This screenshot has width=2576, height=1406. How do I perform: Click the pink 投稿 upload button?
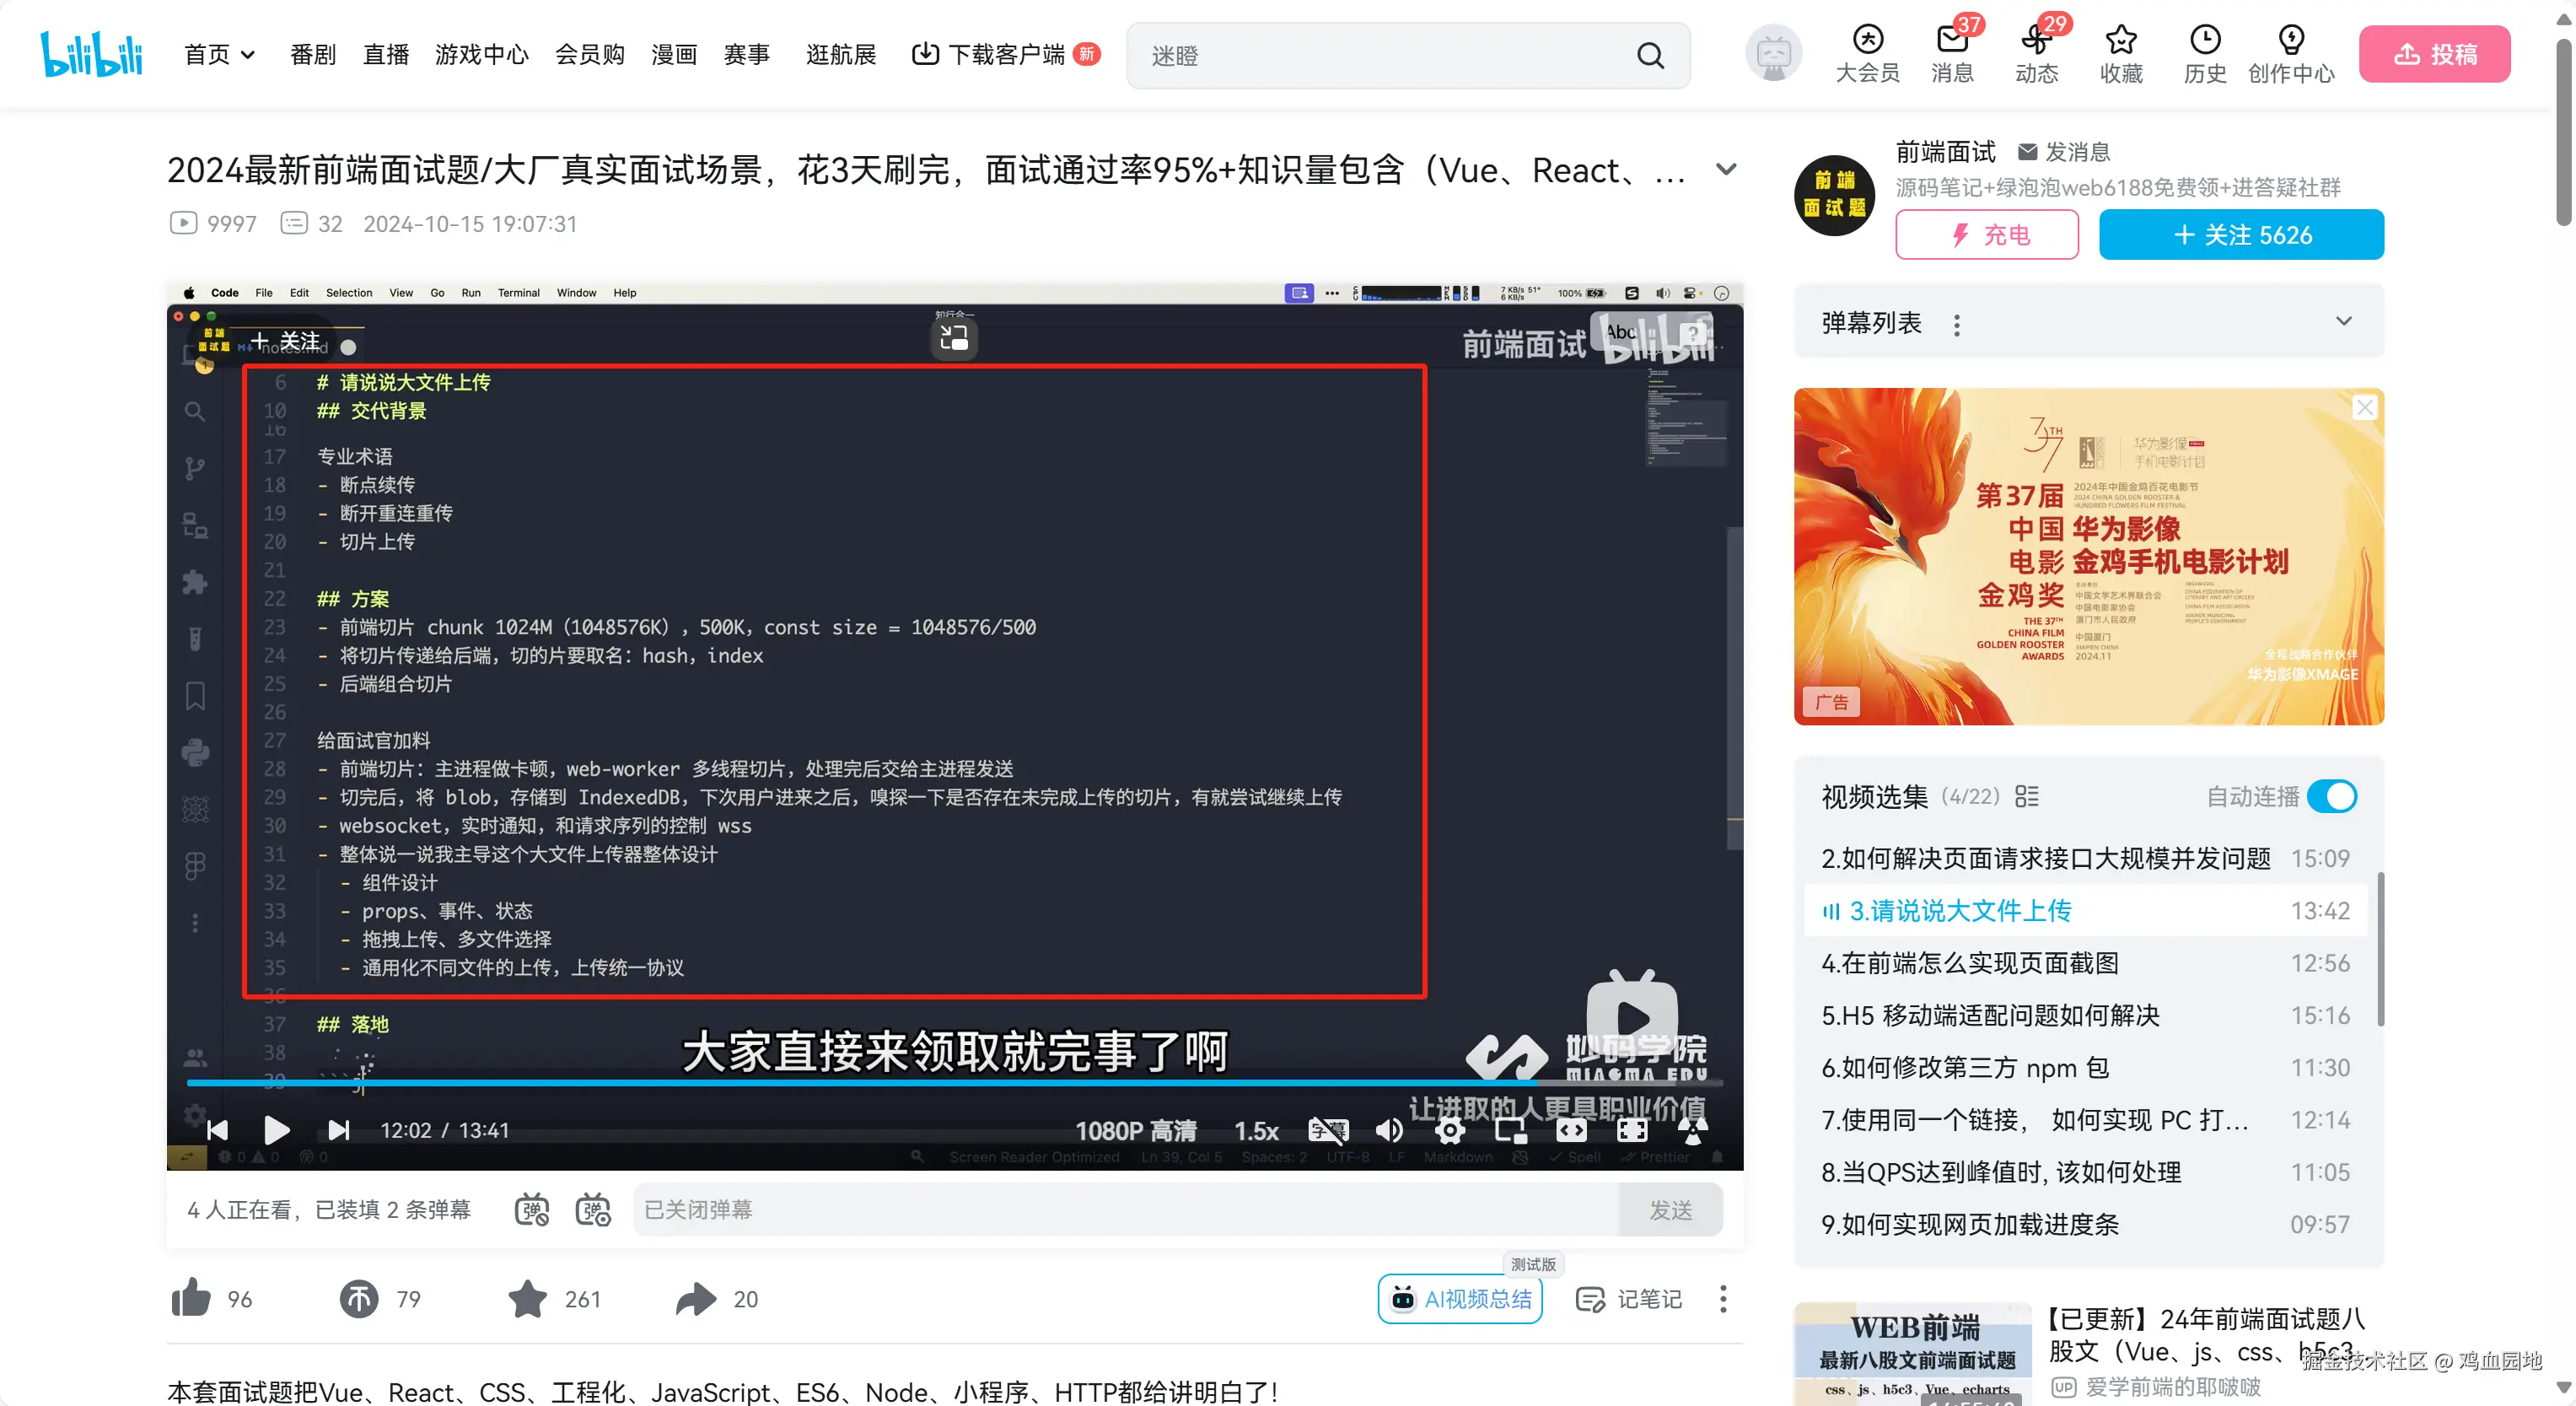click(x=2434, y=54)
